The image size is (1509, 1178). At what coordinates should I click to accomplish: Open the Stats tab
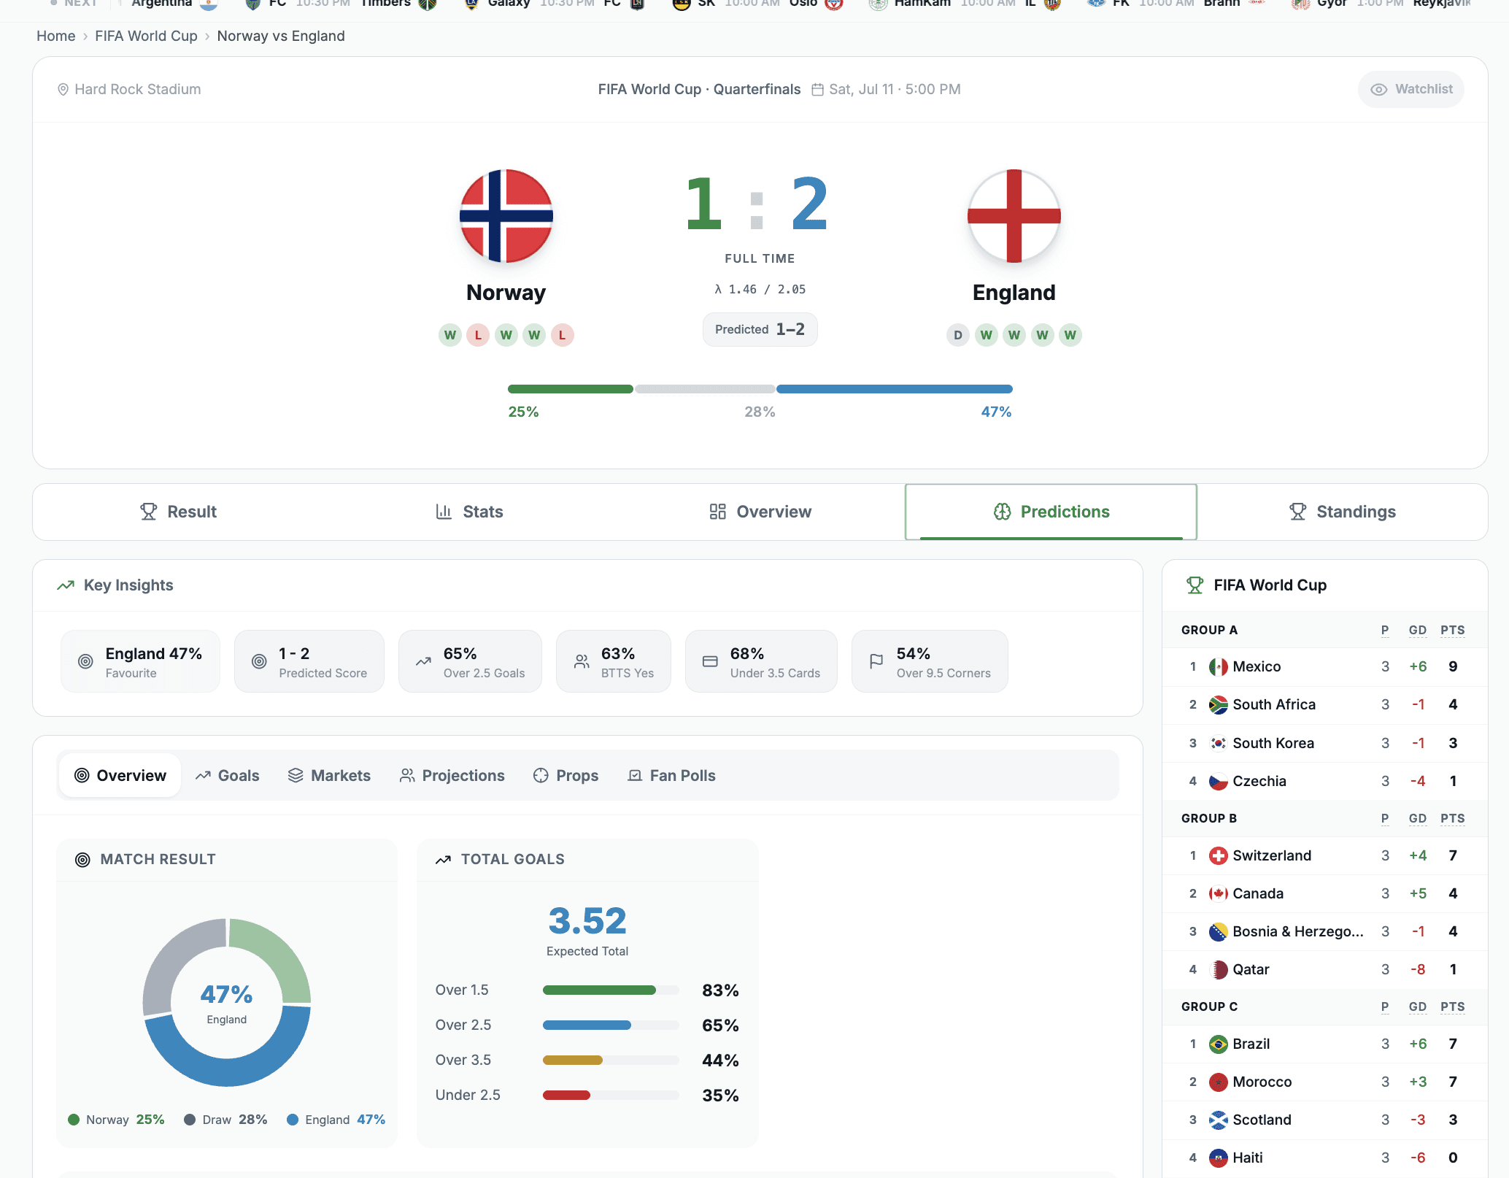coord(468,512)
